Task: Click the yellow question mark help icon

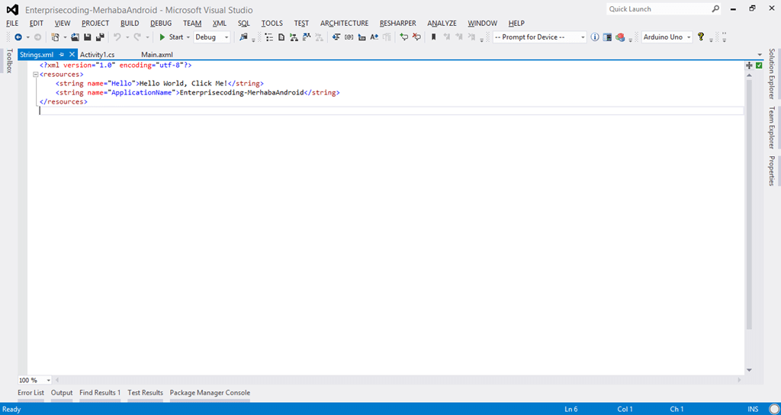Action: click(701, 37)
